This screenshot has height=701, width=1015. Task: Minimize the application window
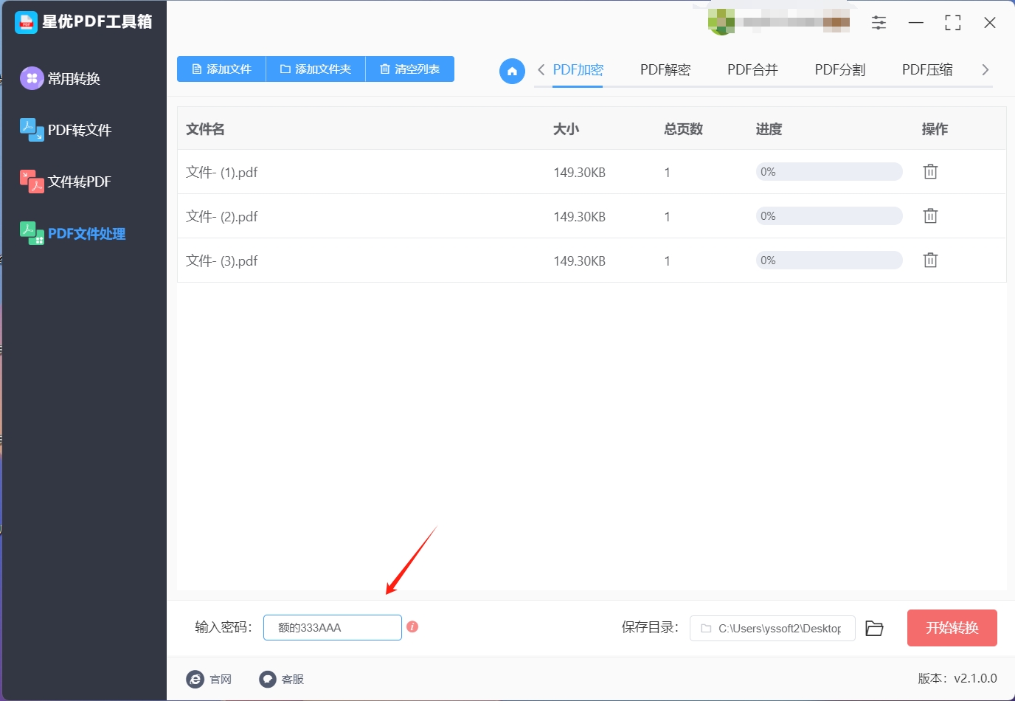click(916, 23)
